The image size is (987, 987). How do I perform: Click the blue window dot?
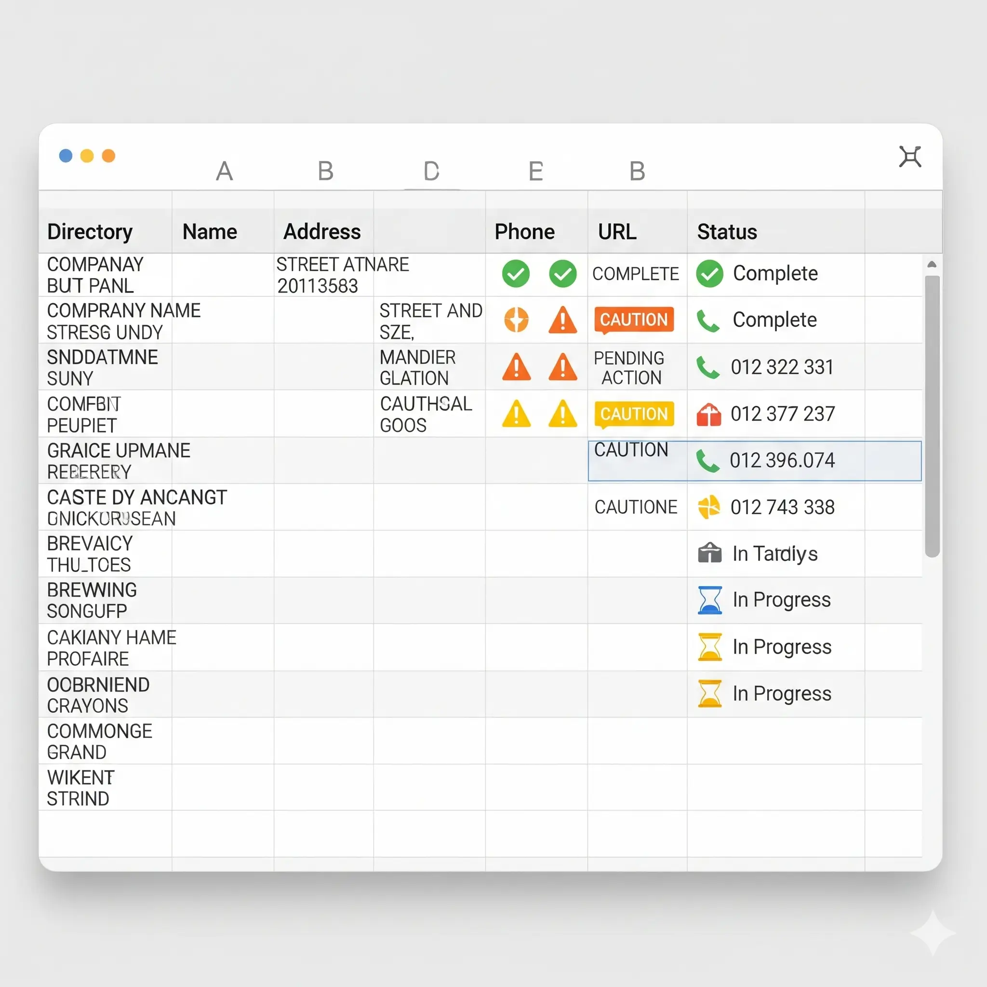tap(66, 155)
